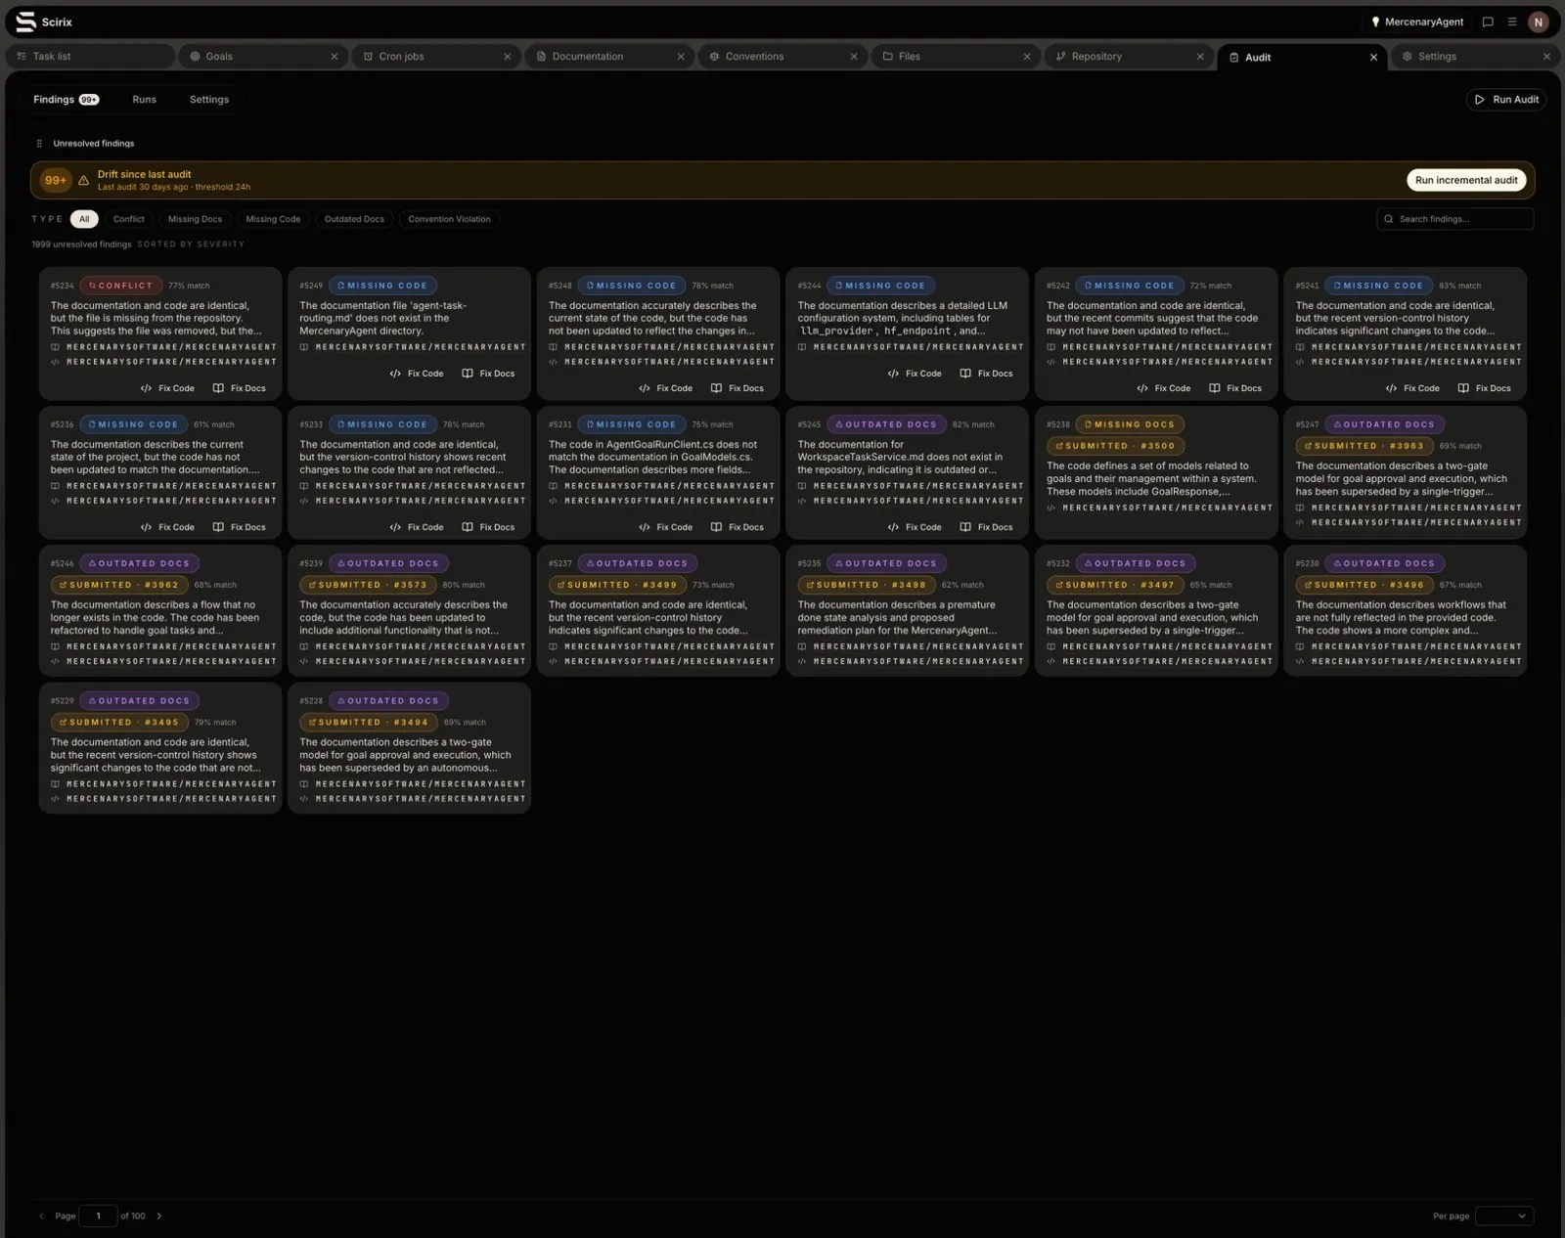Click Fix Docs on finding #5241
This screenshot has width=1565, height=1238.
(x=1484, y=388)
